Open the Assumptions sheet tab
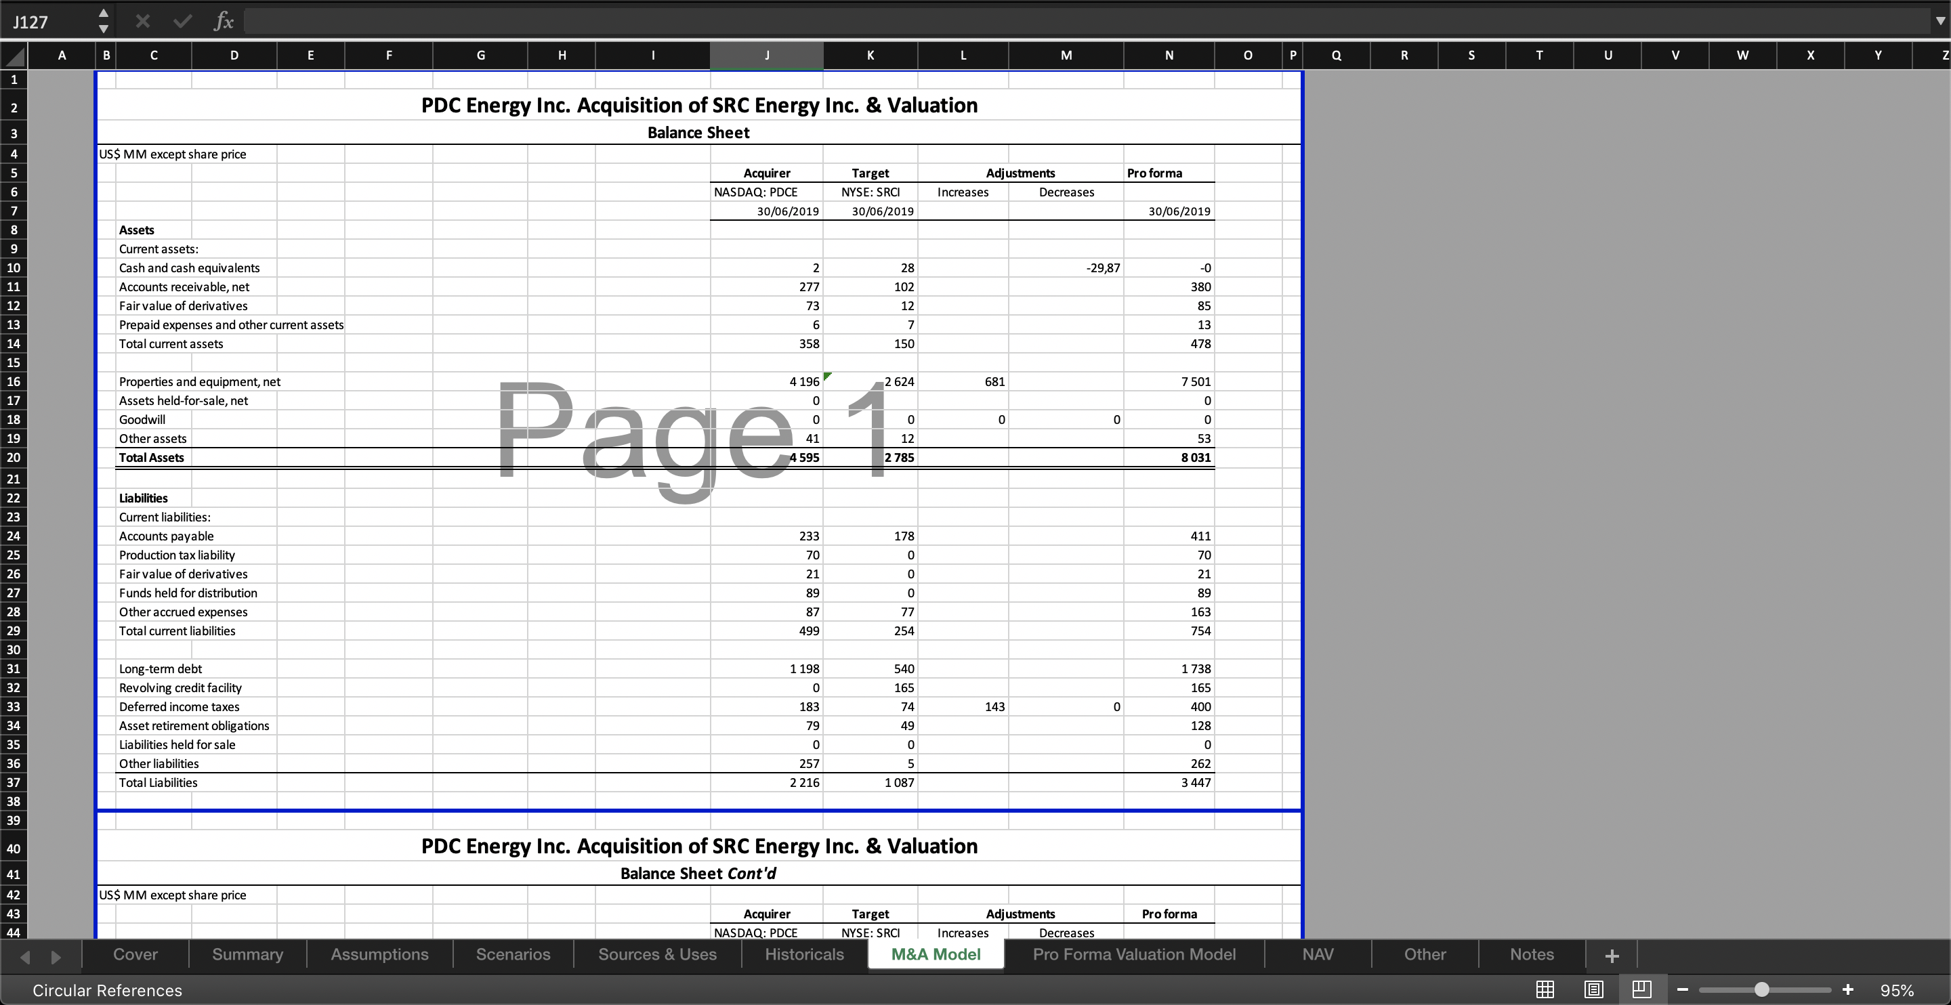1951x1005 pixels. pos(379,954)
